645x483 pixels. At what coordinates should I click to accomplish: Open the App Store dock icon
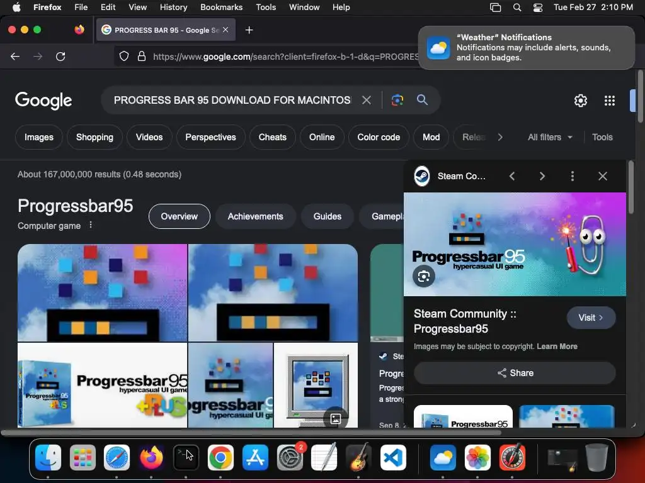tap(255, 457)
